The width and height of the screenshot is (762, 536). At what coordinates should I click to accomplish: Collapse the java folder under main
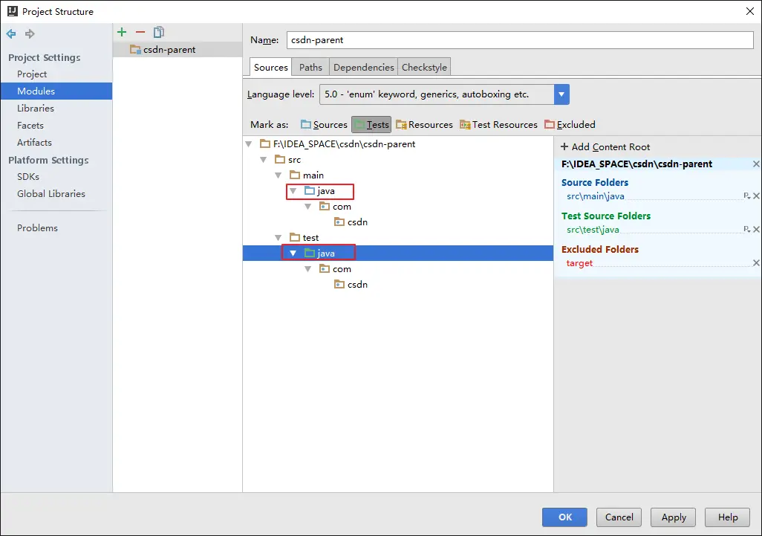(x=293, y=191)
